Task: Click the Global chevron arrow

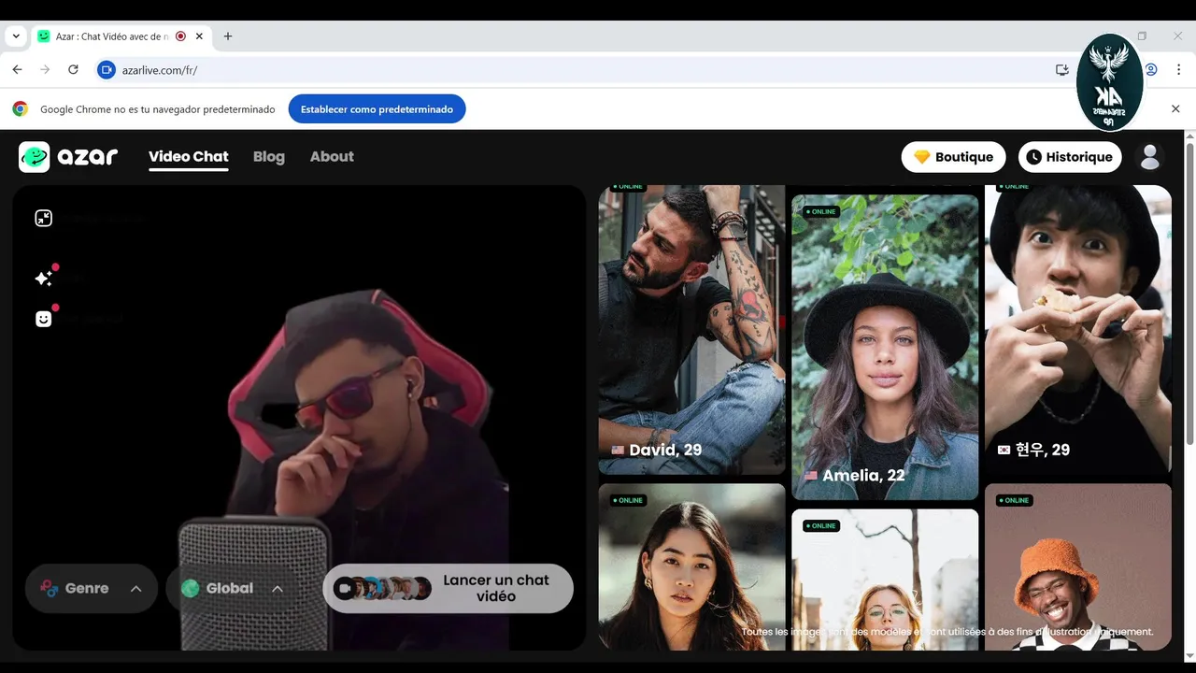Action: [x=278, y=589]
